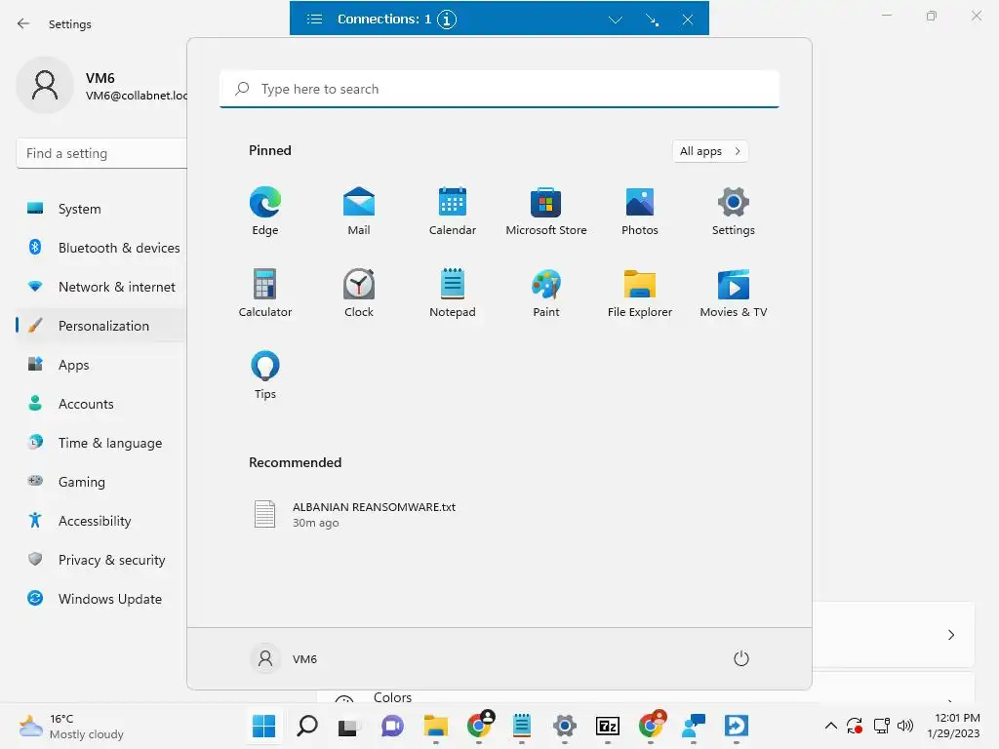Open clock and date on taskbar

954,726
